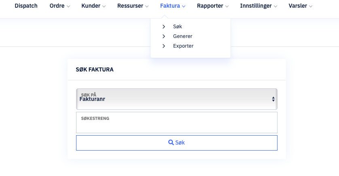Click the chevron beside Innstillinger

(275, 6)
